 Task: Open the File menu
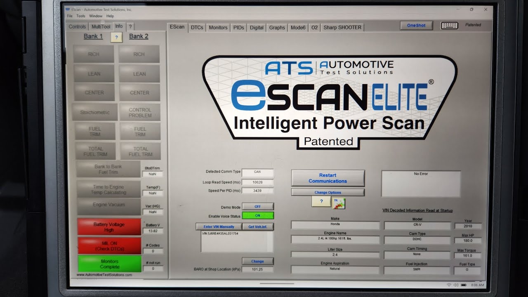[x=70, y=16]
